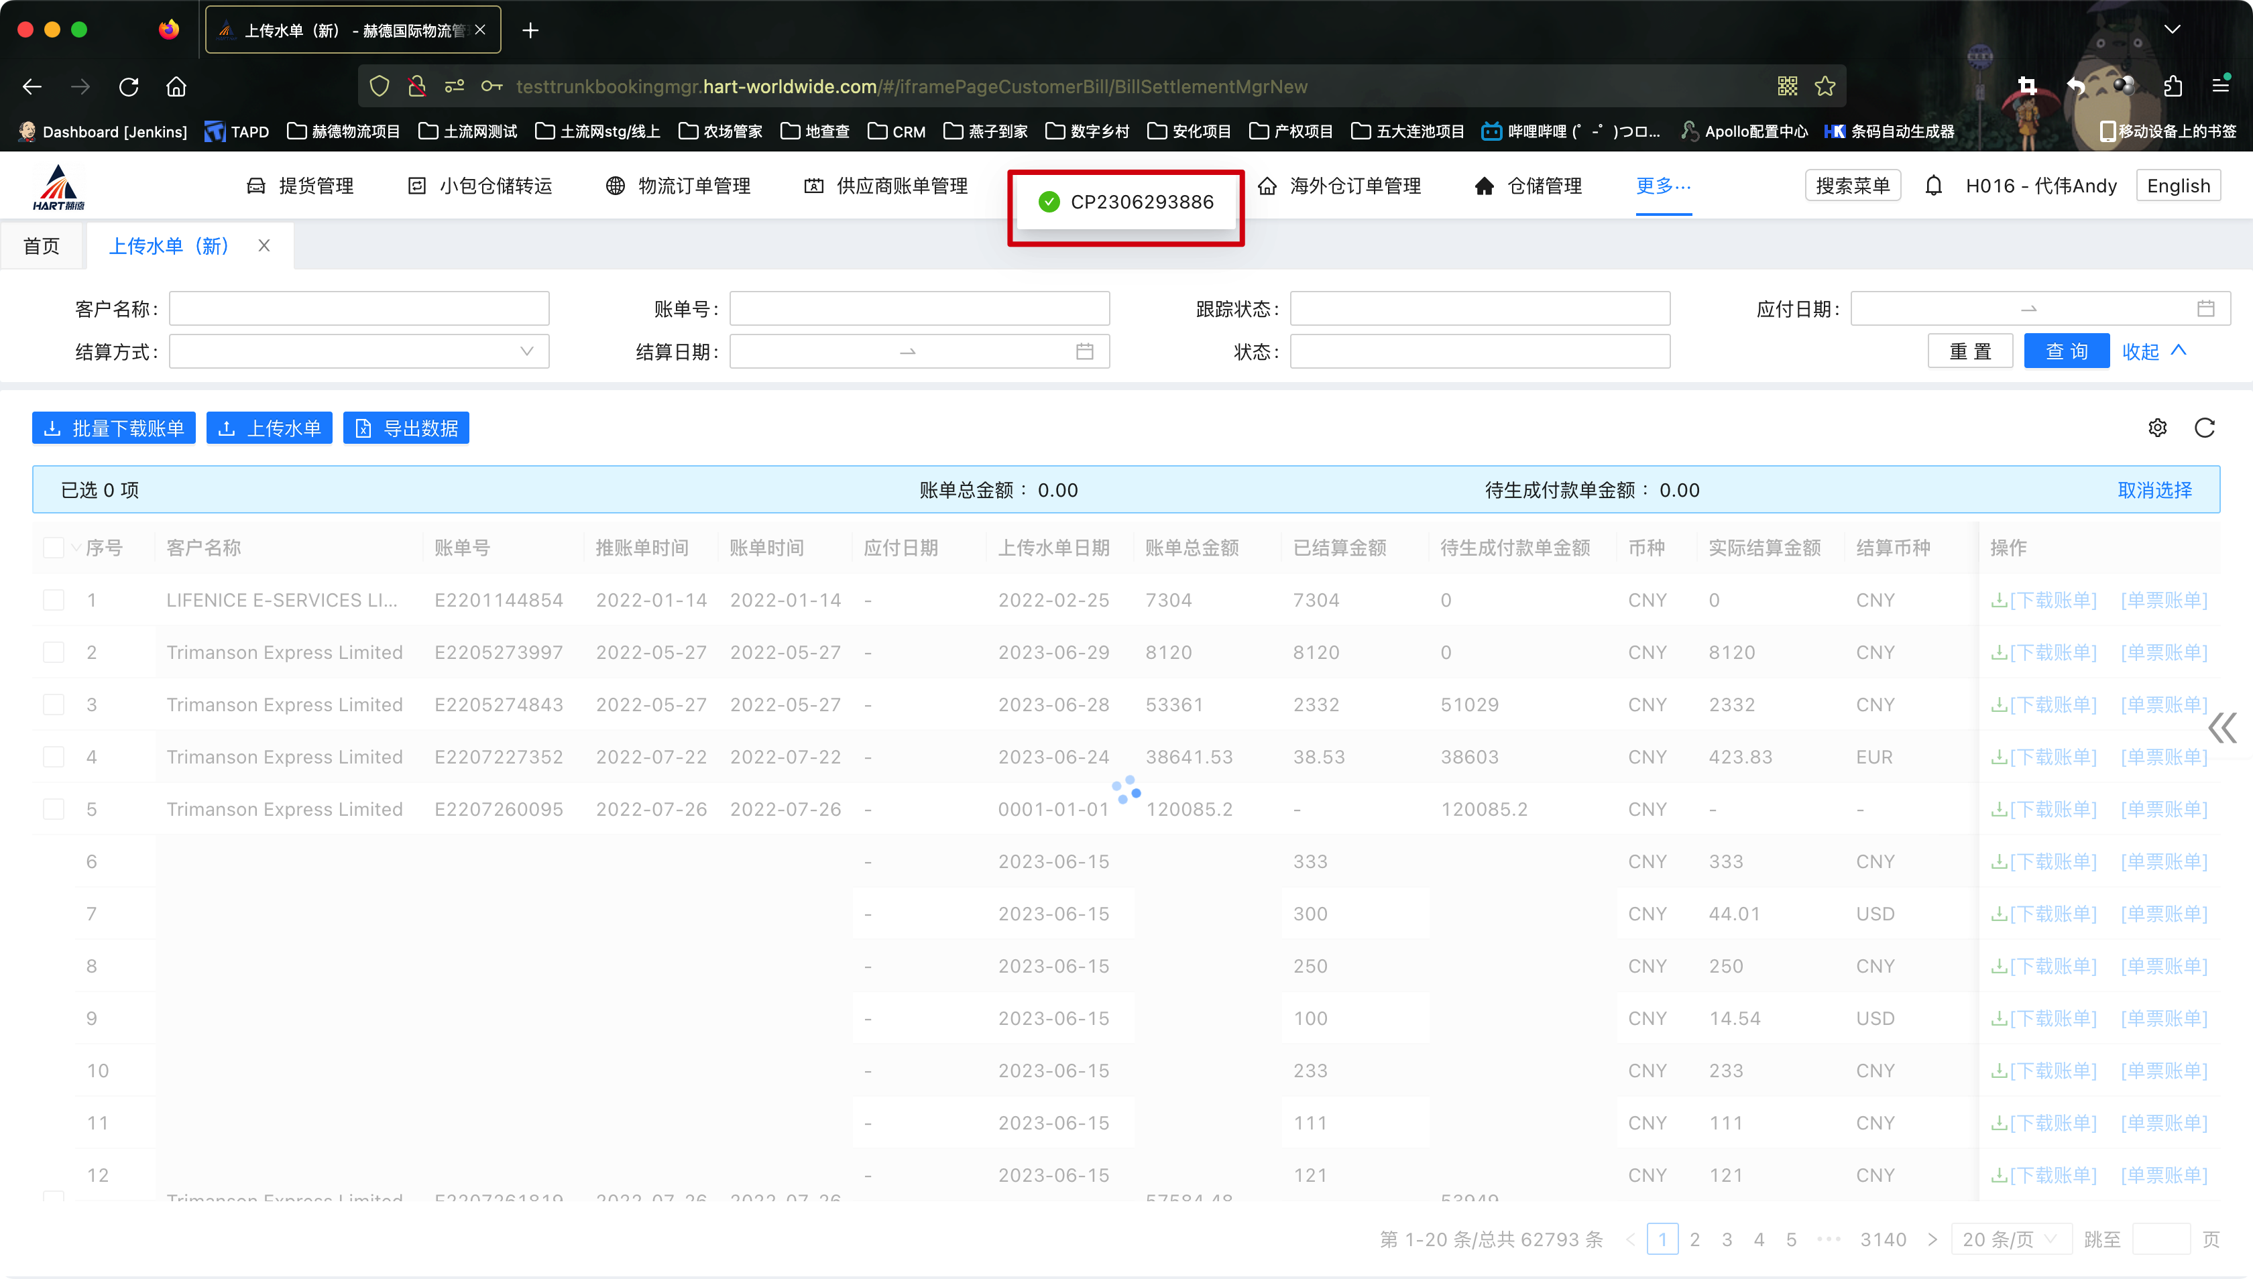Click the browser bookmark star icon
2253x1279 pixels.
click(x=1825, y=86)
